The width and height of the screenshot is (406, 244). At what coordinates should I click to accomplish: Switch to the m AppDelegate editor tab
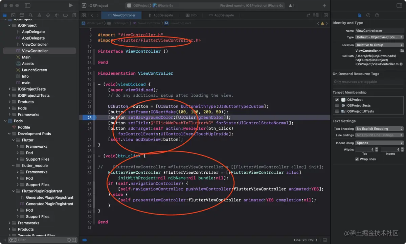[x=222, y=15]
